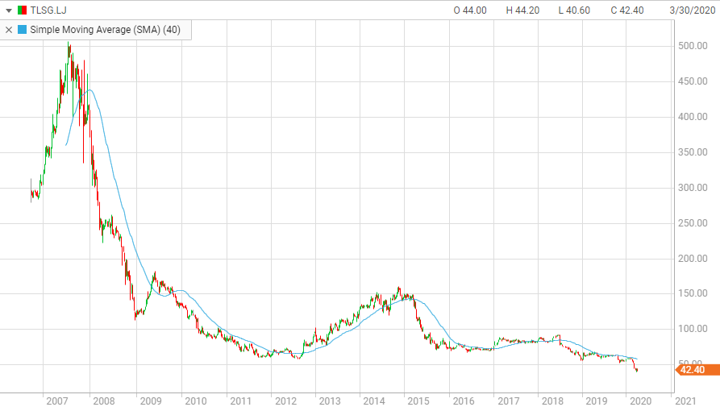Click the green-red TLSG.LJ candlestick icon
The height and width of the screenshot is (407, 720).
[x=22, y=10]
